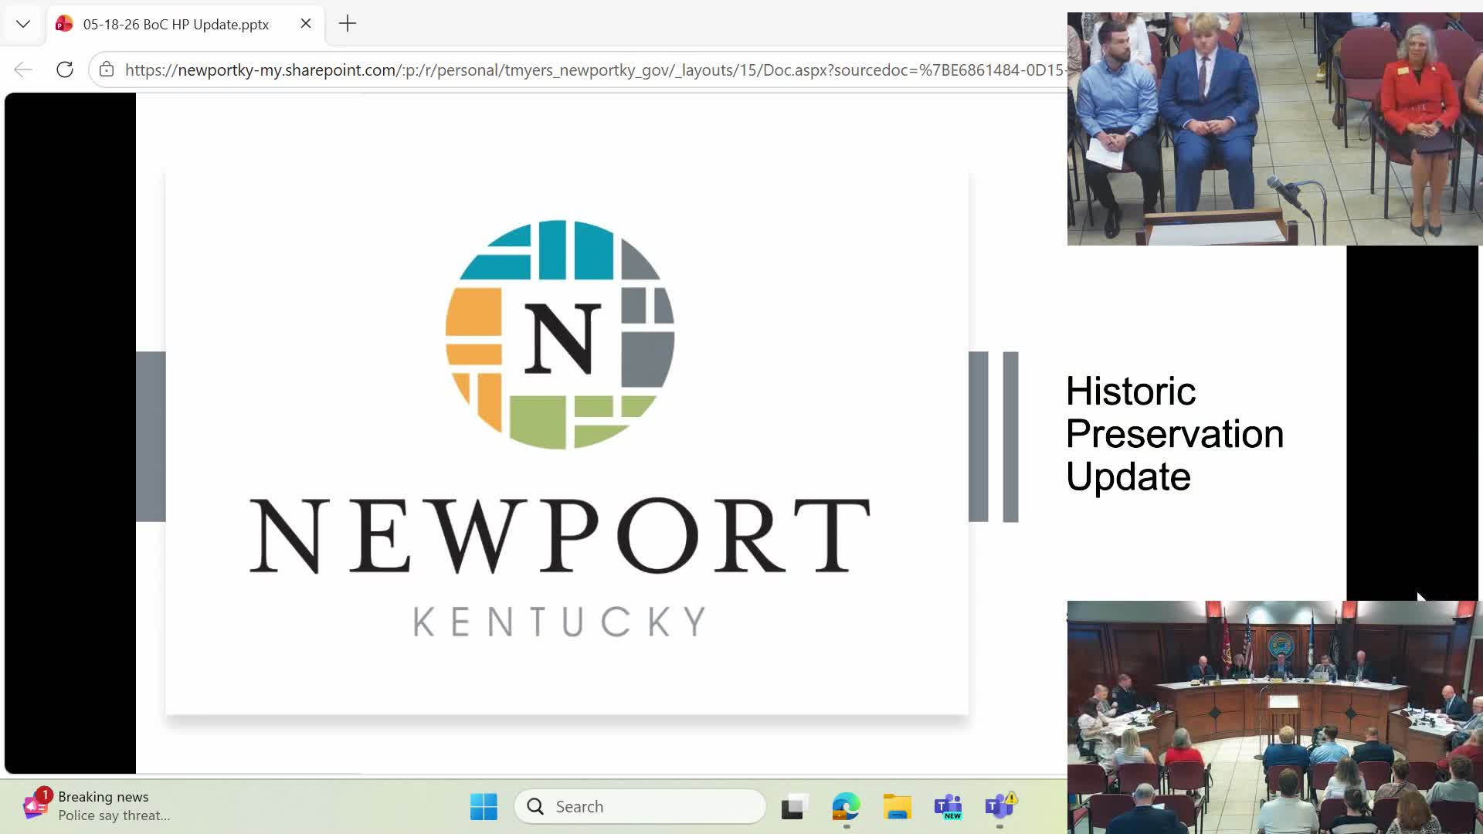
Task: Click the Historic Preservation Update heading
Action: pos(1175,434)
